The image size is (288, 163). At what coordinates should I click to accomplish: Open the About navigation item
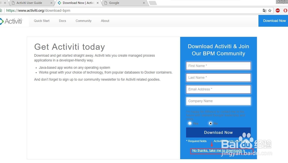pos(105,21)
